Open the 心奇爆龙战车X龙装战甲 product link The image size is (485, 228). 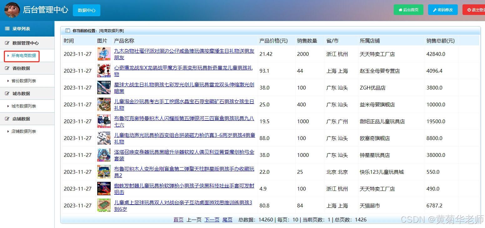tap(184, 71)
